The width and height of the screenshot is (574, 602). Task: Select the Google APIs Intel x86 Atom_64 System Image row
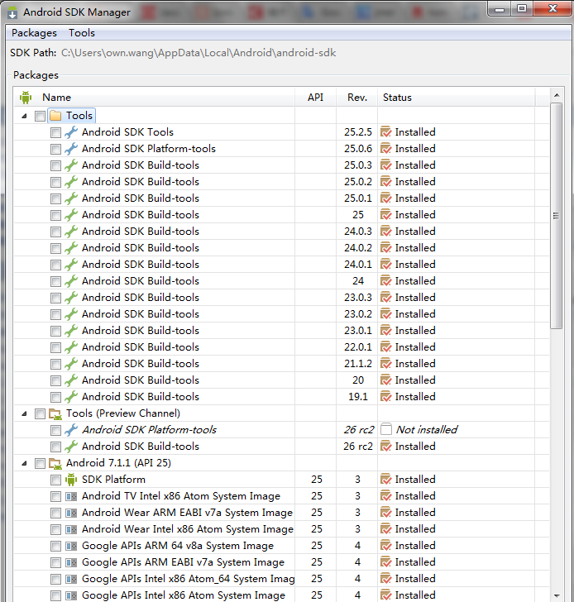coord(281,579)
